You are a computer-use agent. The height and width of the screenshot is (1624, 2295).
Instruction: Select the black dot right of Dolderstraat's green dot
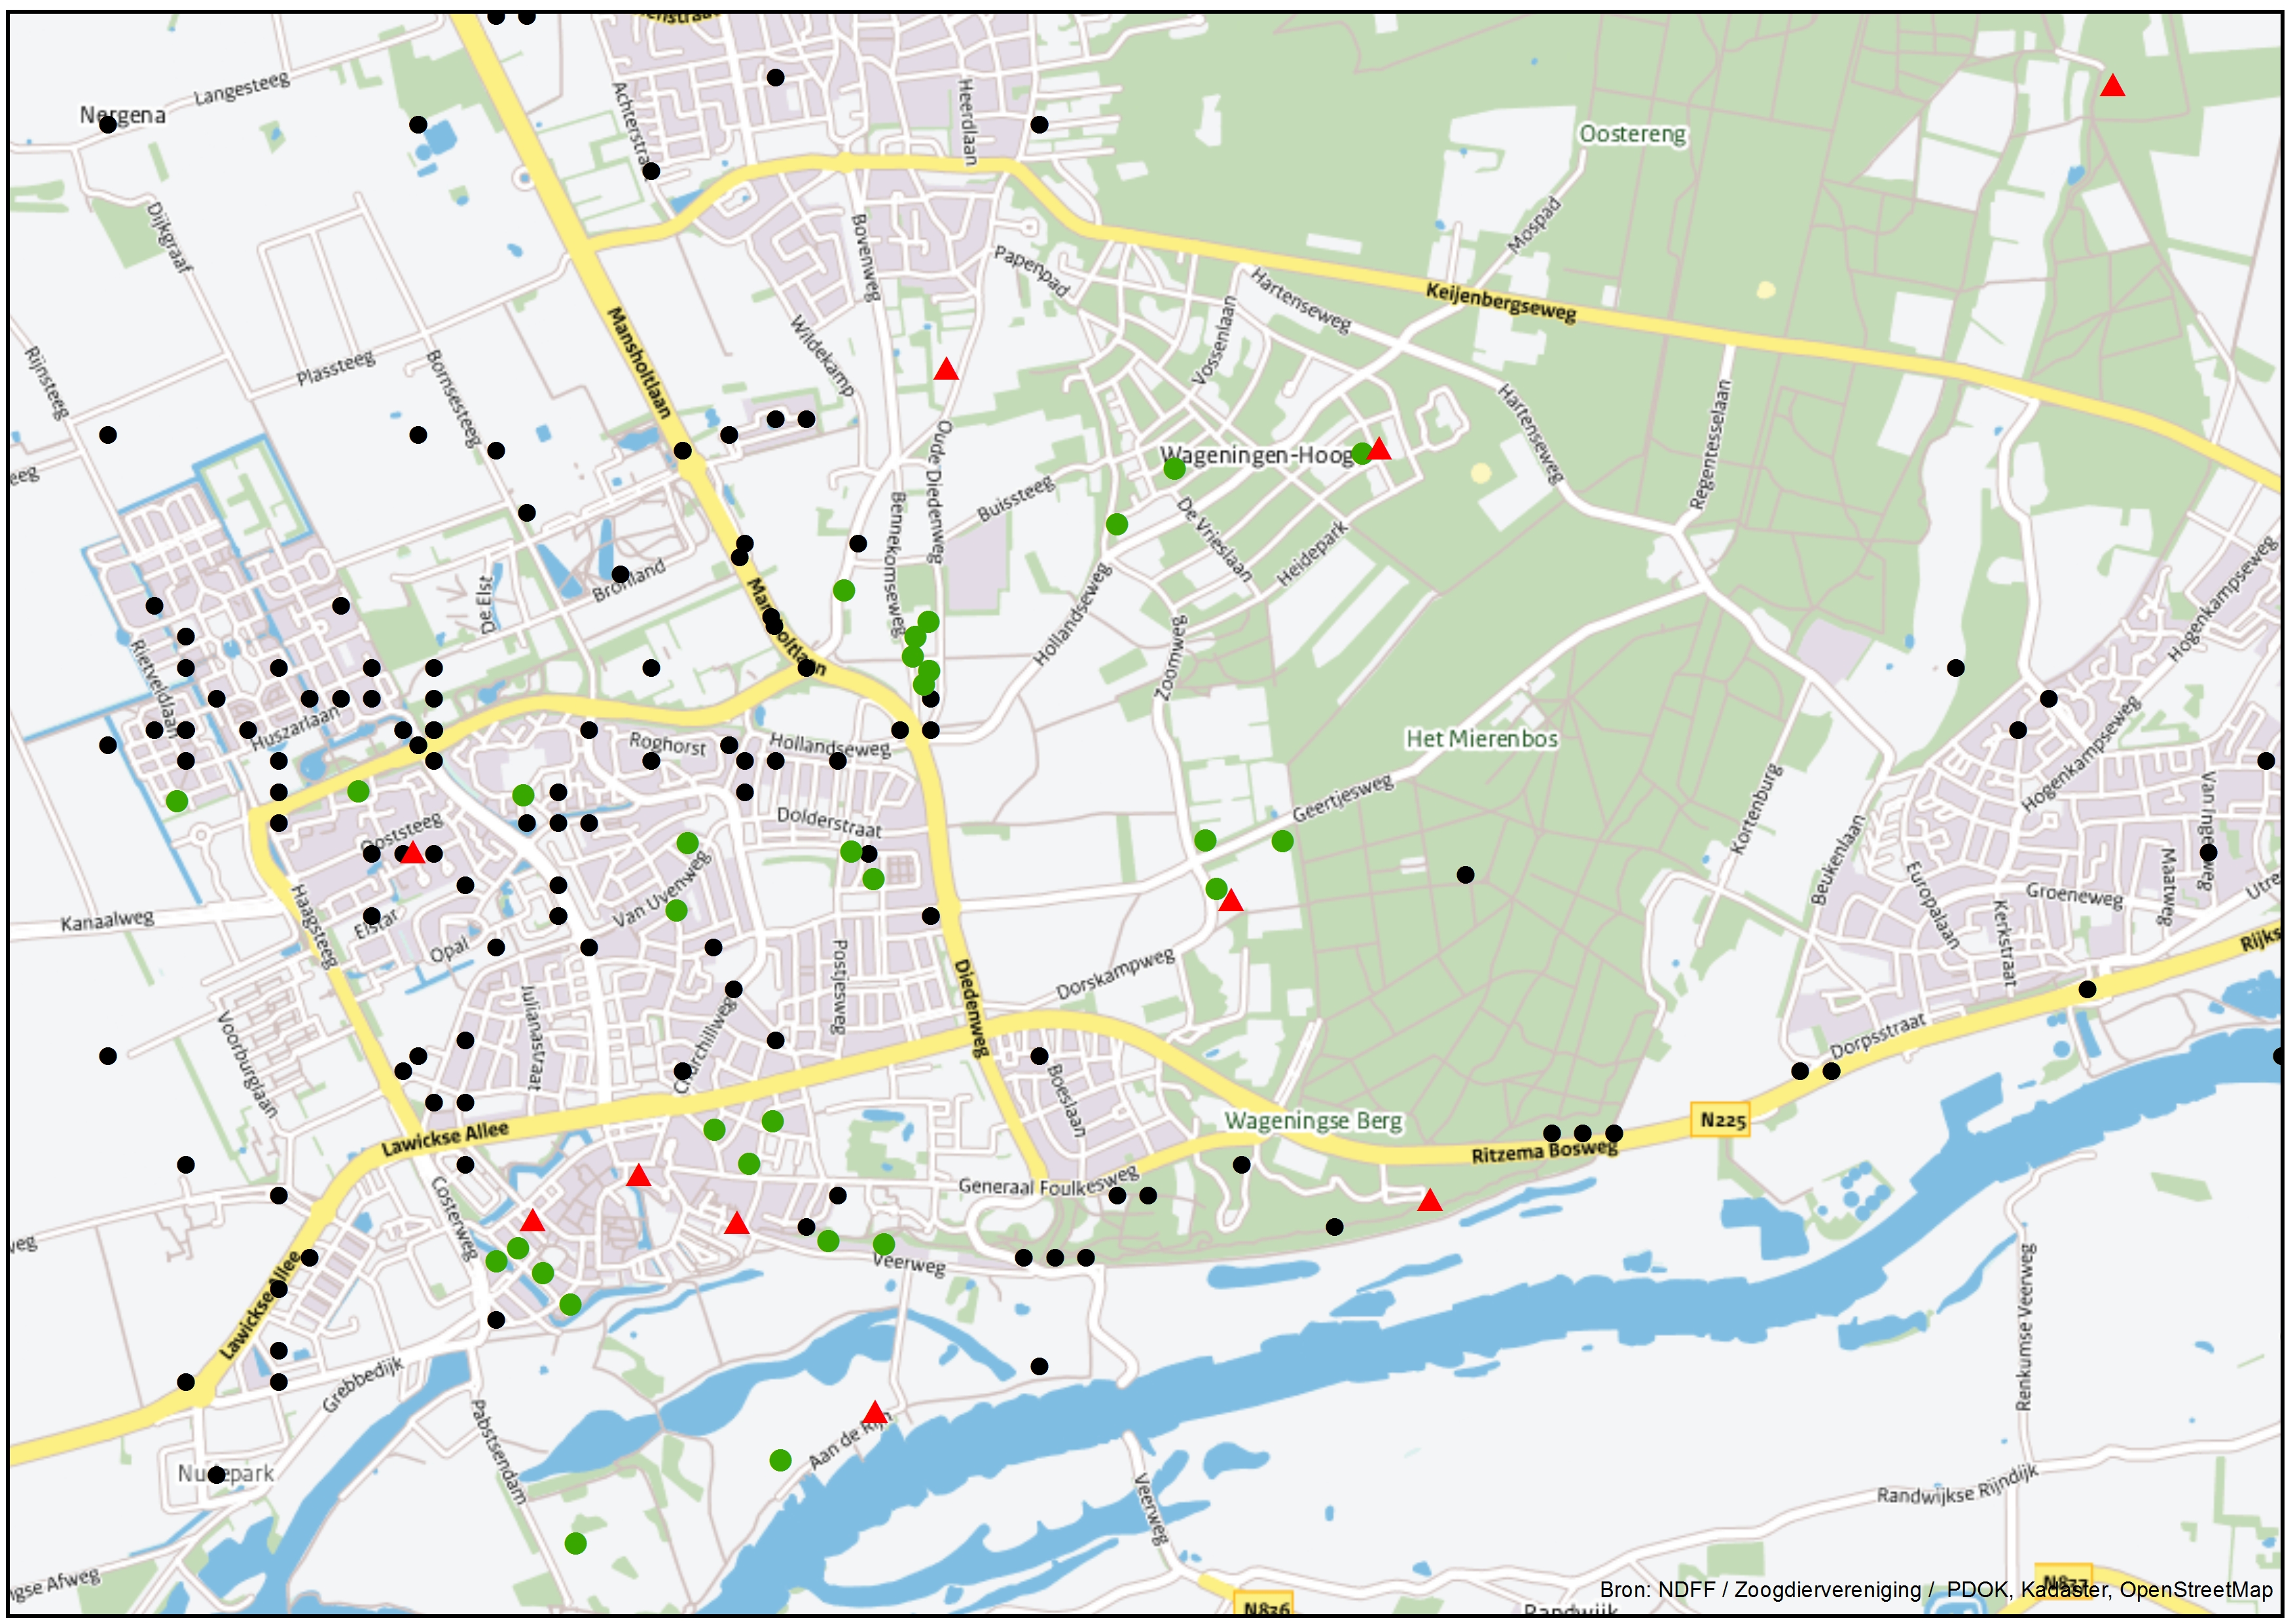pos(869,854)
